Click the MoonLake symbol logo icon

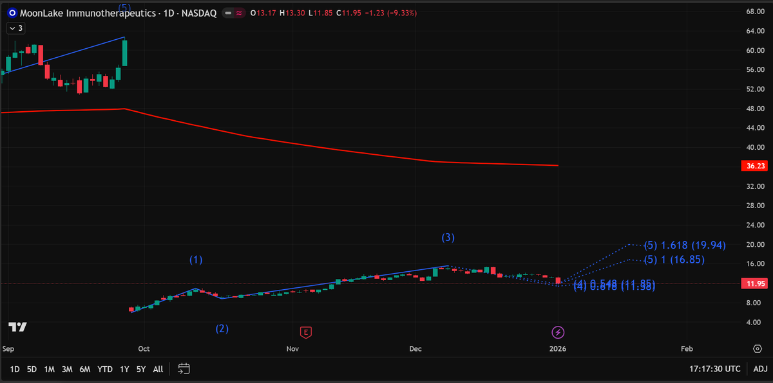[x=12, y=13]
